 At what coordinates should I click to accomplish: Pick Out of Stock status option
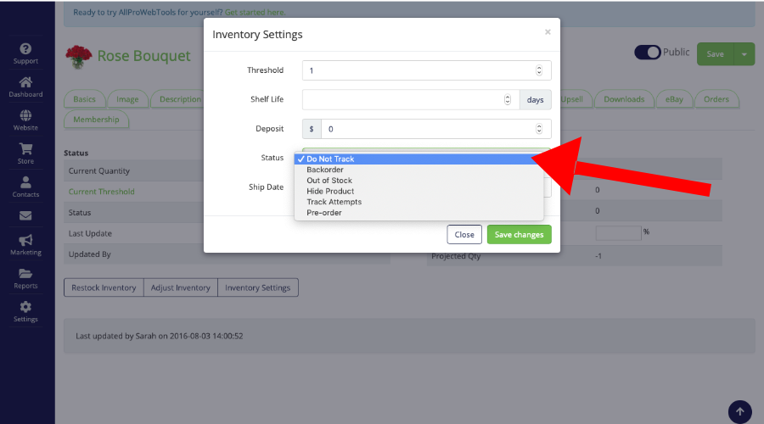click(329, 181)
